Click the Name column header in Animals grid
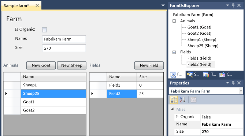The width and height of the screenshot is (245, 136). coord(53,76)
